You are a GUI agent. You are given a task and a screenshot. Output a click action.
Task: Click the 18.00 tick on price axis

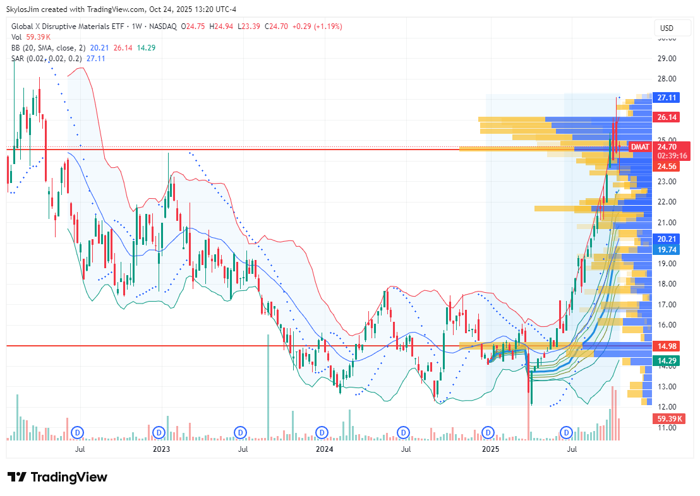[667, 284]
